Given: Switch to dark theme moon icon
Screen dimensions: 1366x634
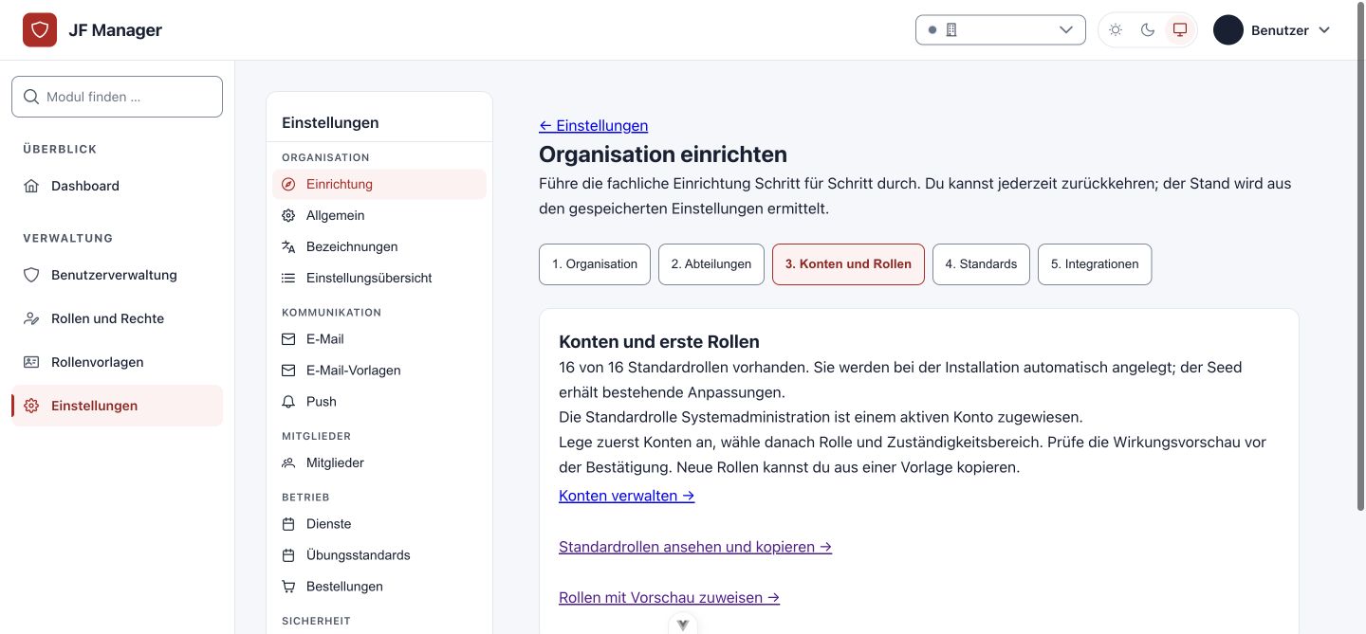Looking at the screenshot, I should tap(1148, 30).
